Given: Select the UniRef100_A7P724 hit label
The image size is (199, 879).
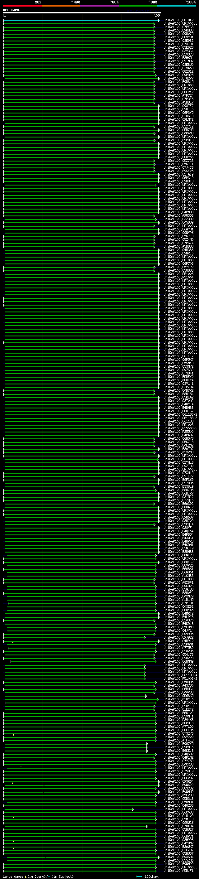Looking at the screenshot, I should click(x=178, y=95).
